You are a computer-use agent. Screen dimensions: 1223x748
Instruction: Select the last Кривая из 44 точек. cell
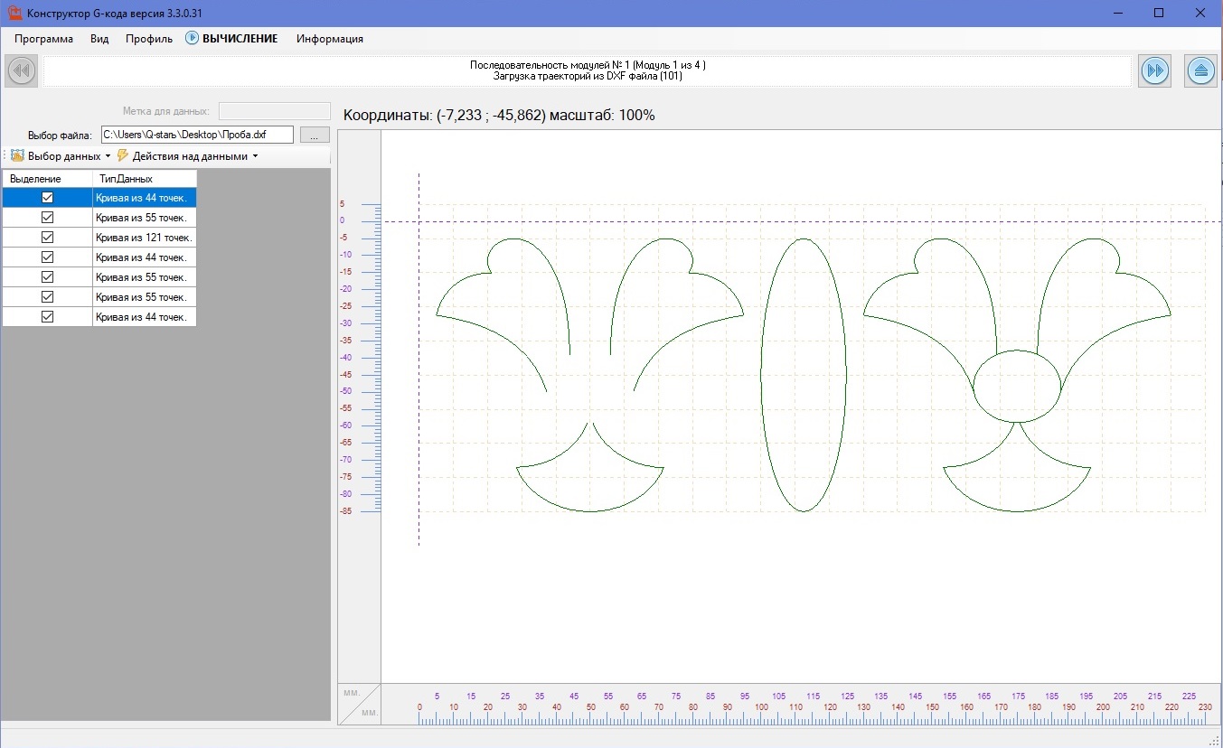[145, 317]
